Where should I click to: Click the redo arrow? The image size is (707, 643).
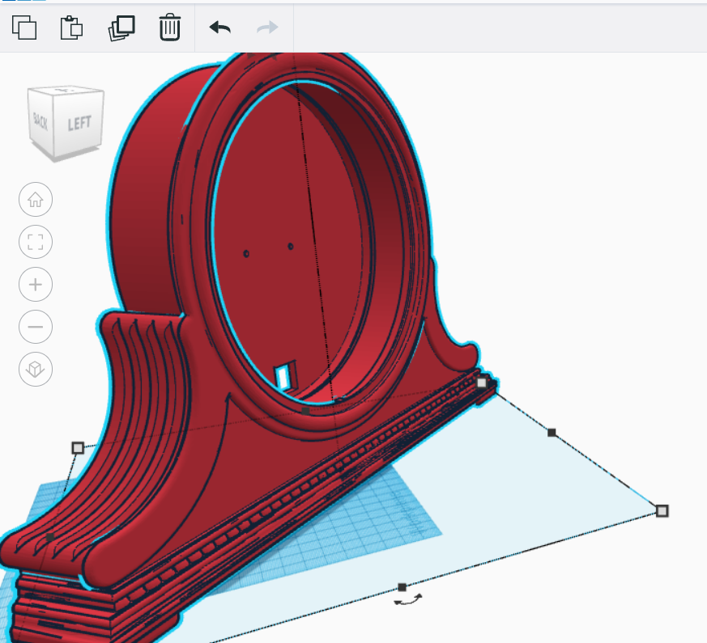(266, 27)
